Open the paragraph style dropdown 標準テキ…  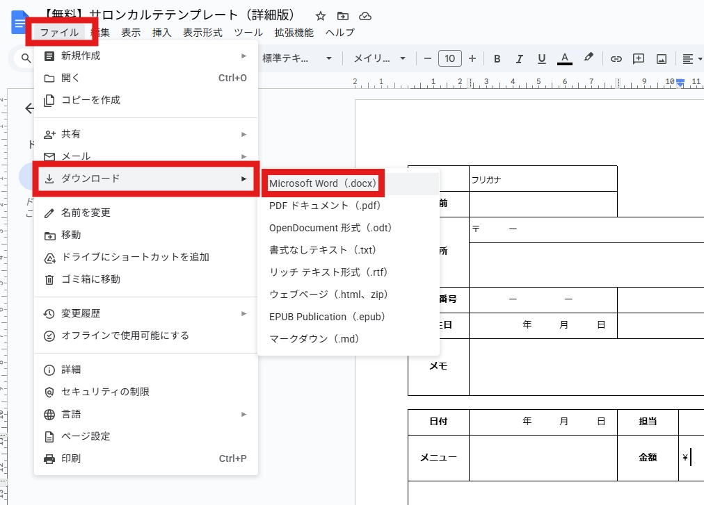[297, 59]
